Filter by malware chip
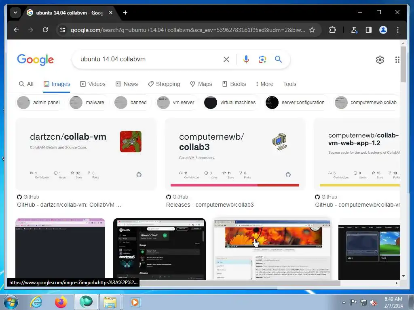 (x=88, y=103)
